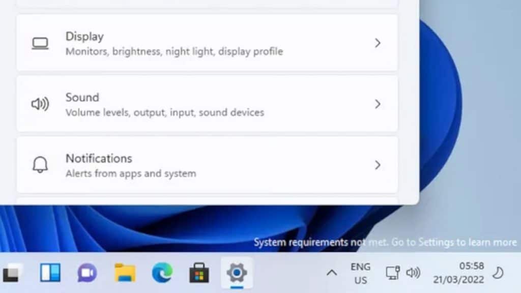The width and height of the screenshot is (521, 293).
Task: Open the Display settings row
Action: (207, 43)
